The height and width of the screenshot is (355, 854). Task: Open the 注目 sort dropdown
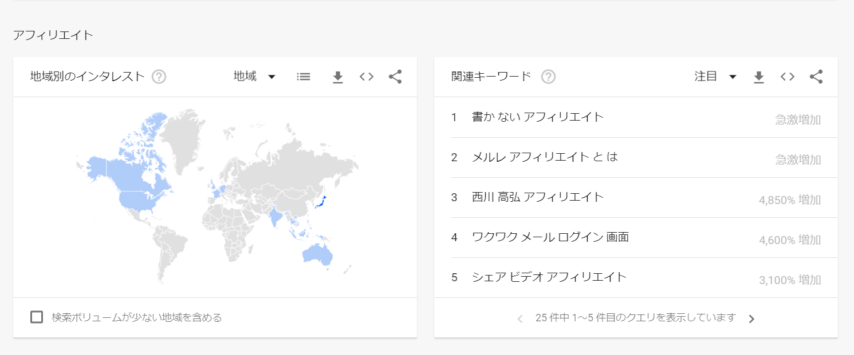coord(715,77)
